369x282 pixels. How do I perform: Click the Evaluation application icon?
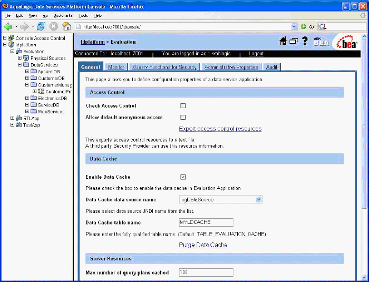click(18, 51)
